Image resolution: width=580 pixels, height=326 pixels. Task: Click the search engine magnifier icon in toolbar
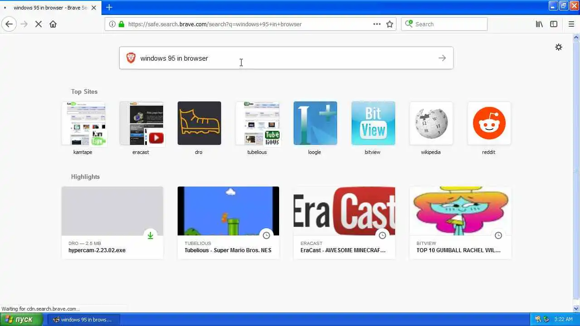[409, 24]
